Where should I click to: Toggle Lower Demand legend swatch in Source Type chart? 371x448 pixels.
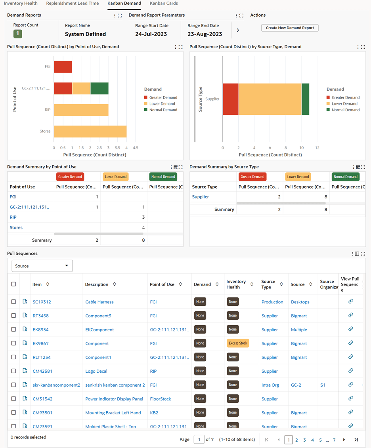point(328,104)
